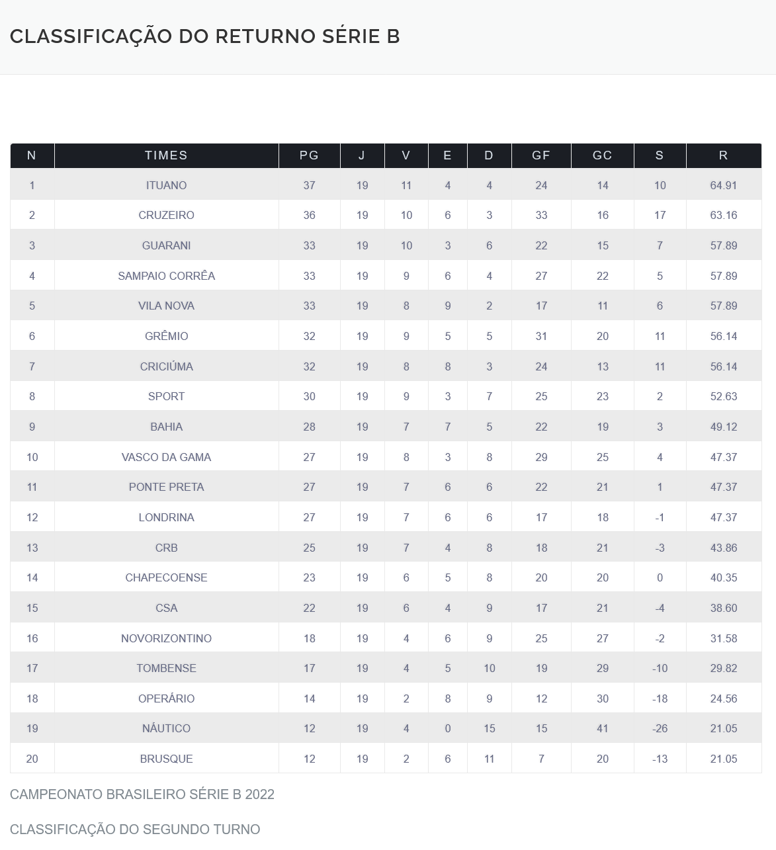Click on SAMPAIO CORRÊA in the table

pos(166,276)
